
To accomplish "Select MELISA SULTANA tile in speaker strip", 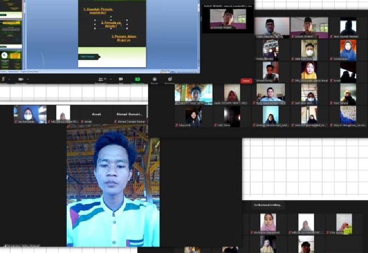I will (x=63, y=114).
